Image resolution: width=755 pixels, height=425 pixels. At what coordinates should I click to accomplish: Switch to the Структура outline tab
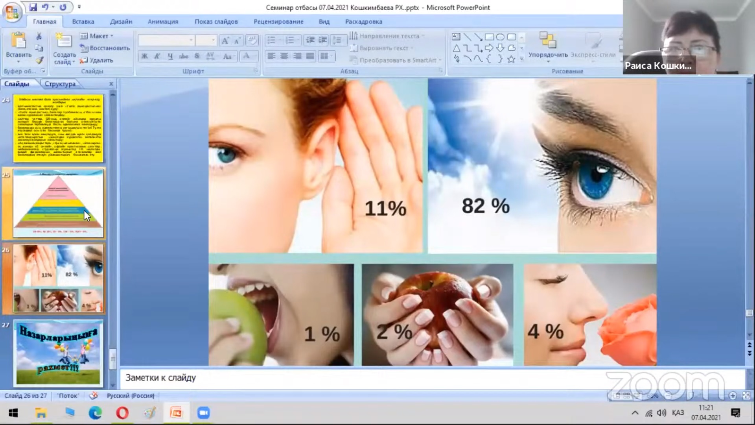coord(60,84)
